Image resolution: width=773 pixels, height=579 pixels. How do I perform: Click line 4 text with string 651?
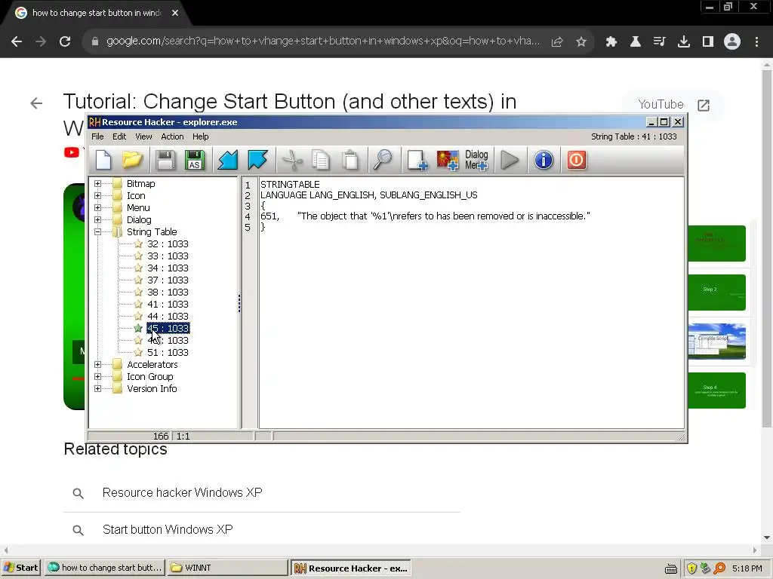click(425, 216)
